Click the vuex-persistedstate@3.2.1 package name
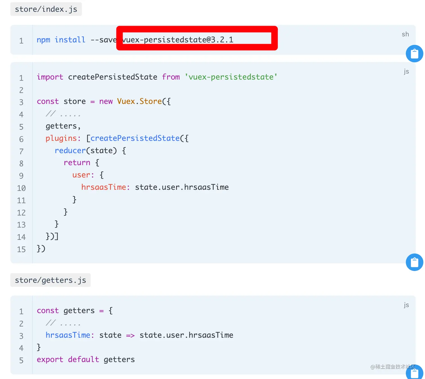425x379 pixels. [178, 40]
